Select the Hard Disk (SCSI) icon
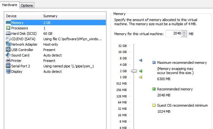This screenshot has height=129, width=213. point(8,34)
